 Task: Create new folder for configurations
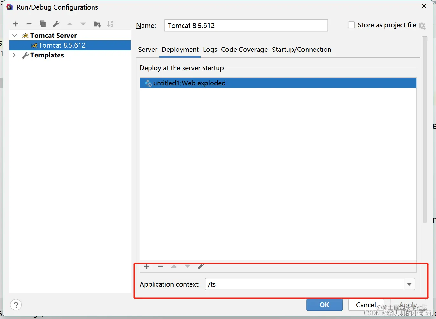pos(97,24)
